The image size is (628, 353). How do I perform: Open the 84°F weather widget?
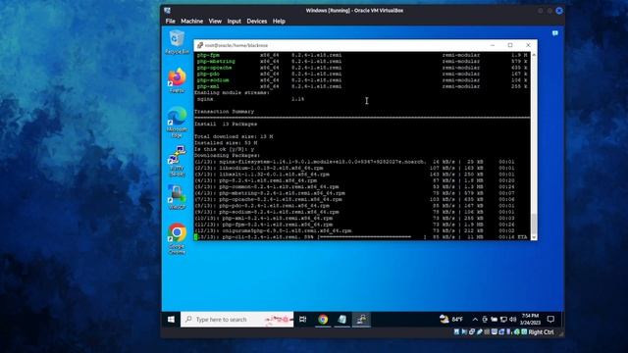tap(451, 320)
